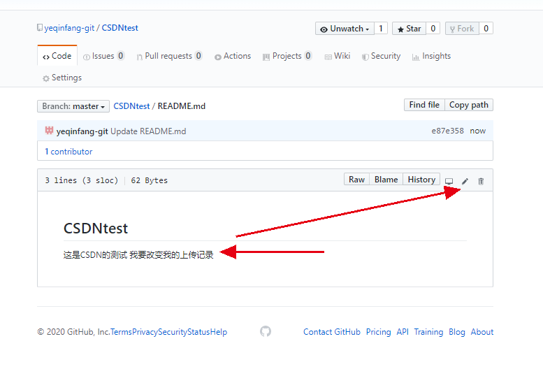The width and height of the screenshot is (543, 369).
Task: Click the CSDNtest README heading
Action: point(96,228)
